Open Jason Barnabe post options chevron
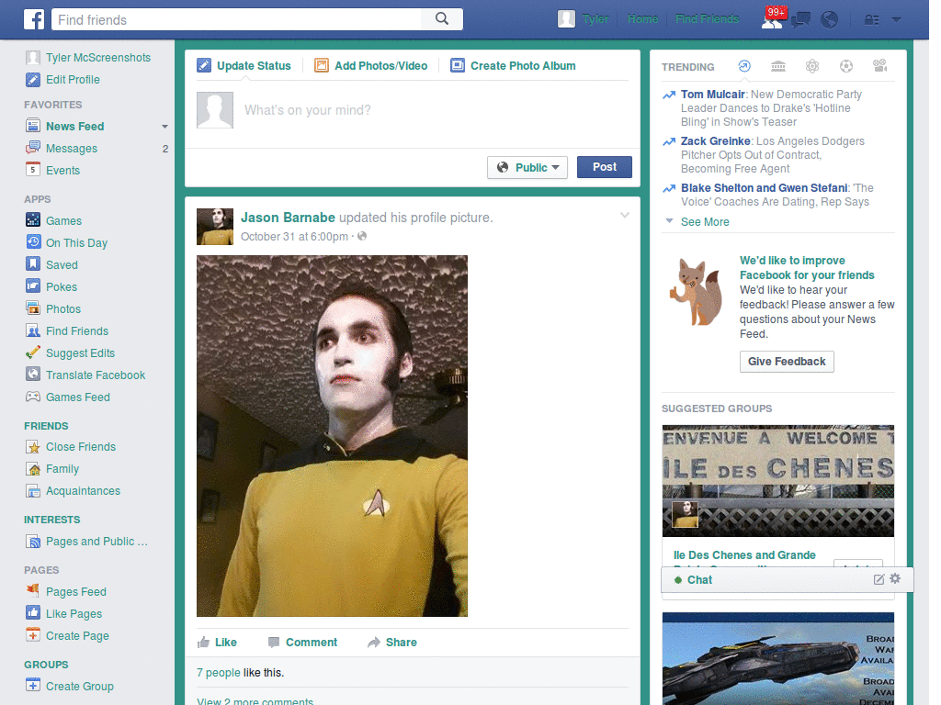The width and height of the screenshot is (941, 705). pos(625,215)
